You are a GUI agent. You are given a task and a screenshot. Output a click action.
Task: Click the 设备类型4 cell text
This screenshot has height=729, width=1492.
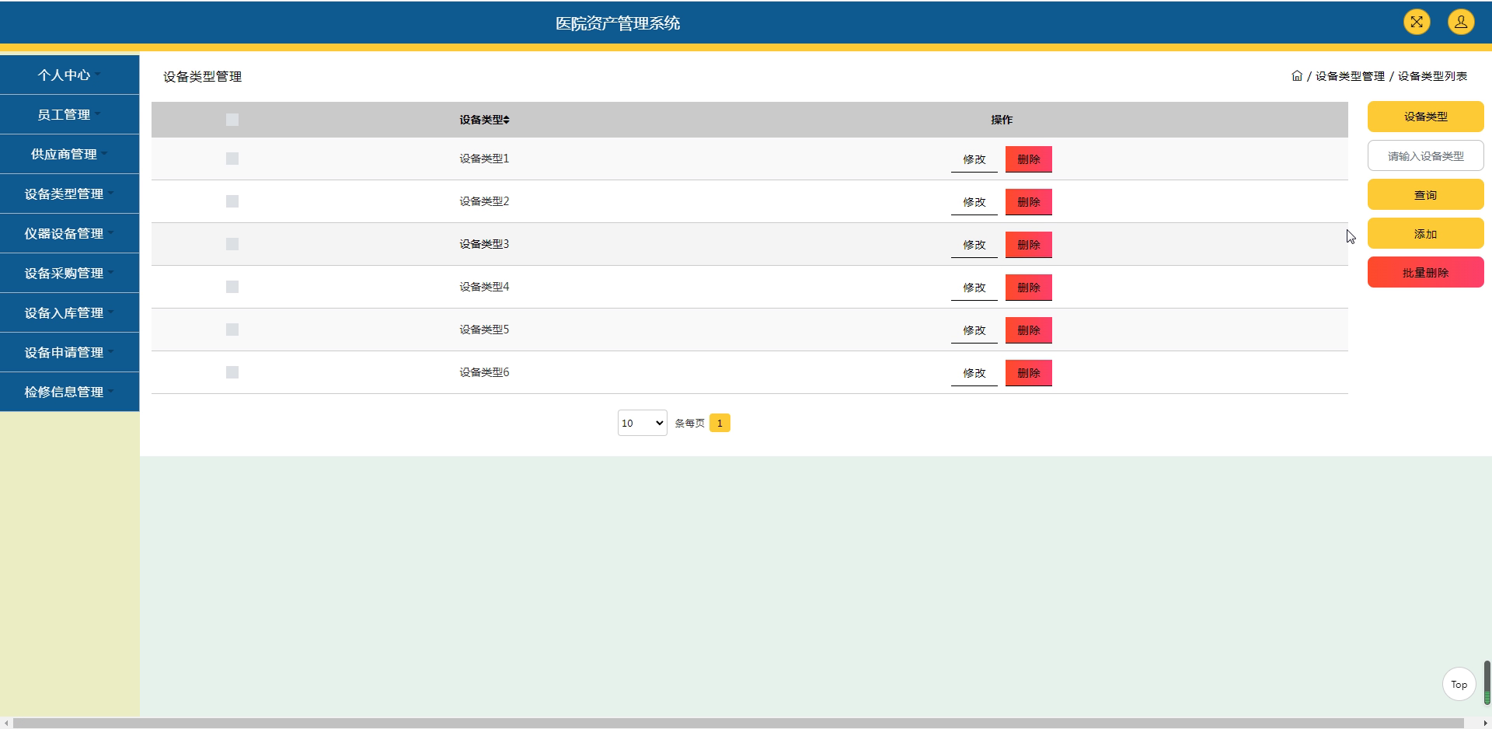(x=484, y=287)
